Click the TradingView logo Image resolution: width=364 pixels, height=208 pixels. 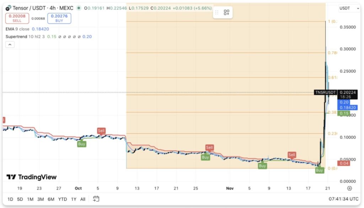[32, 177]
